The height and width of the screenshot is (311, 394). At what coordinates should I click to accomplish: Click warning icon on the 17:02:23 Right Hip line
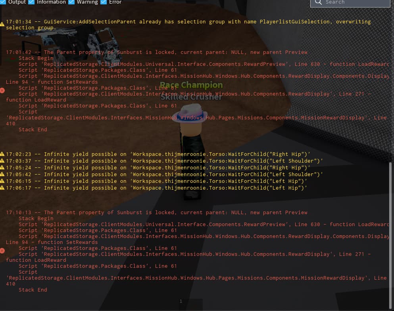click(x=3, y=154)
